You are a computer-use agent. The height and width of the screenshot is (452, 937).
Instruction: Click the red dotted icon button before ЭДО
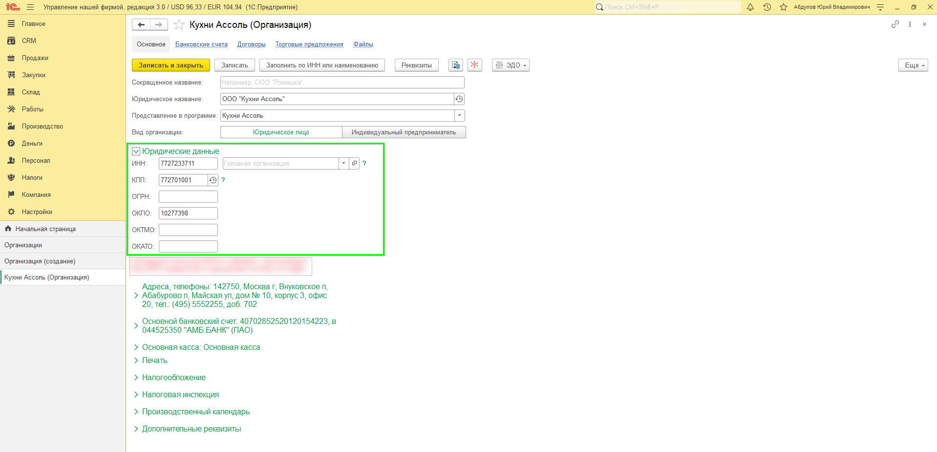coord(475,65)
